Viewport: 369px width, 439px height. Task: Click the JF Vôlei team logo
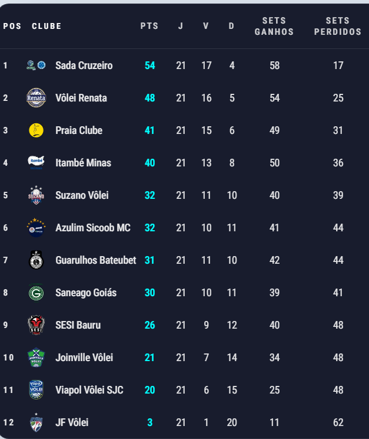36,422
